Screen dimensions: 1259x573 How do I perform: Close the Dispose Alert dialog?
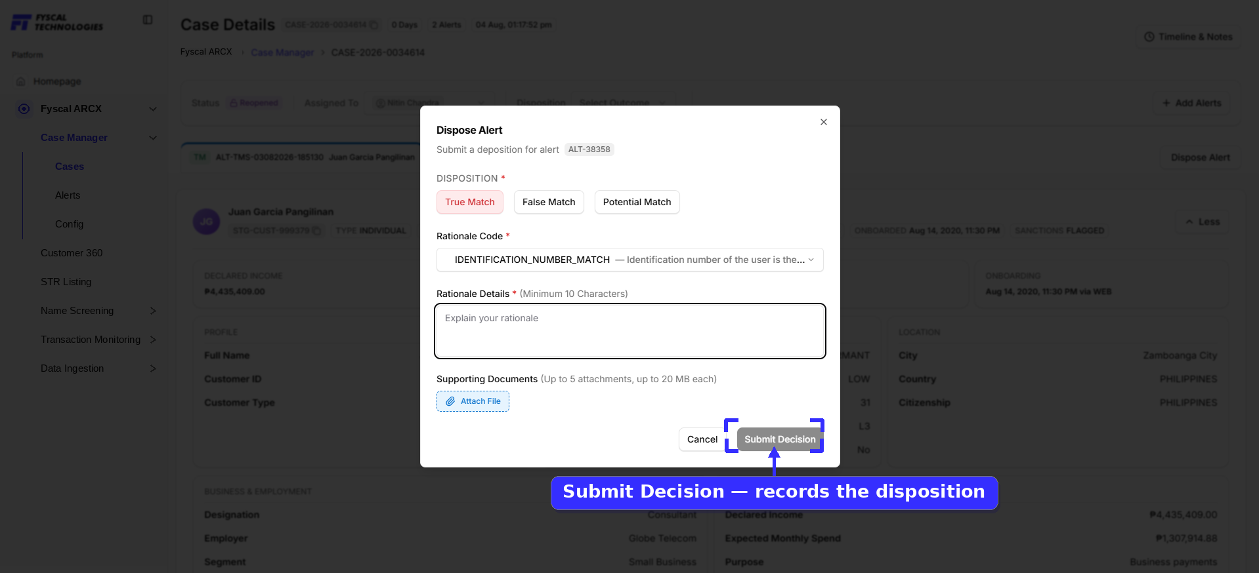824,122
